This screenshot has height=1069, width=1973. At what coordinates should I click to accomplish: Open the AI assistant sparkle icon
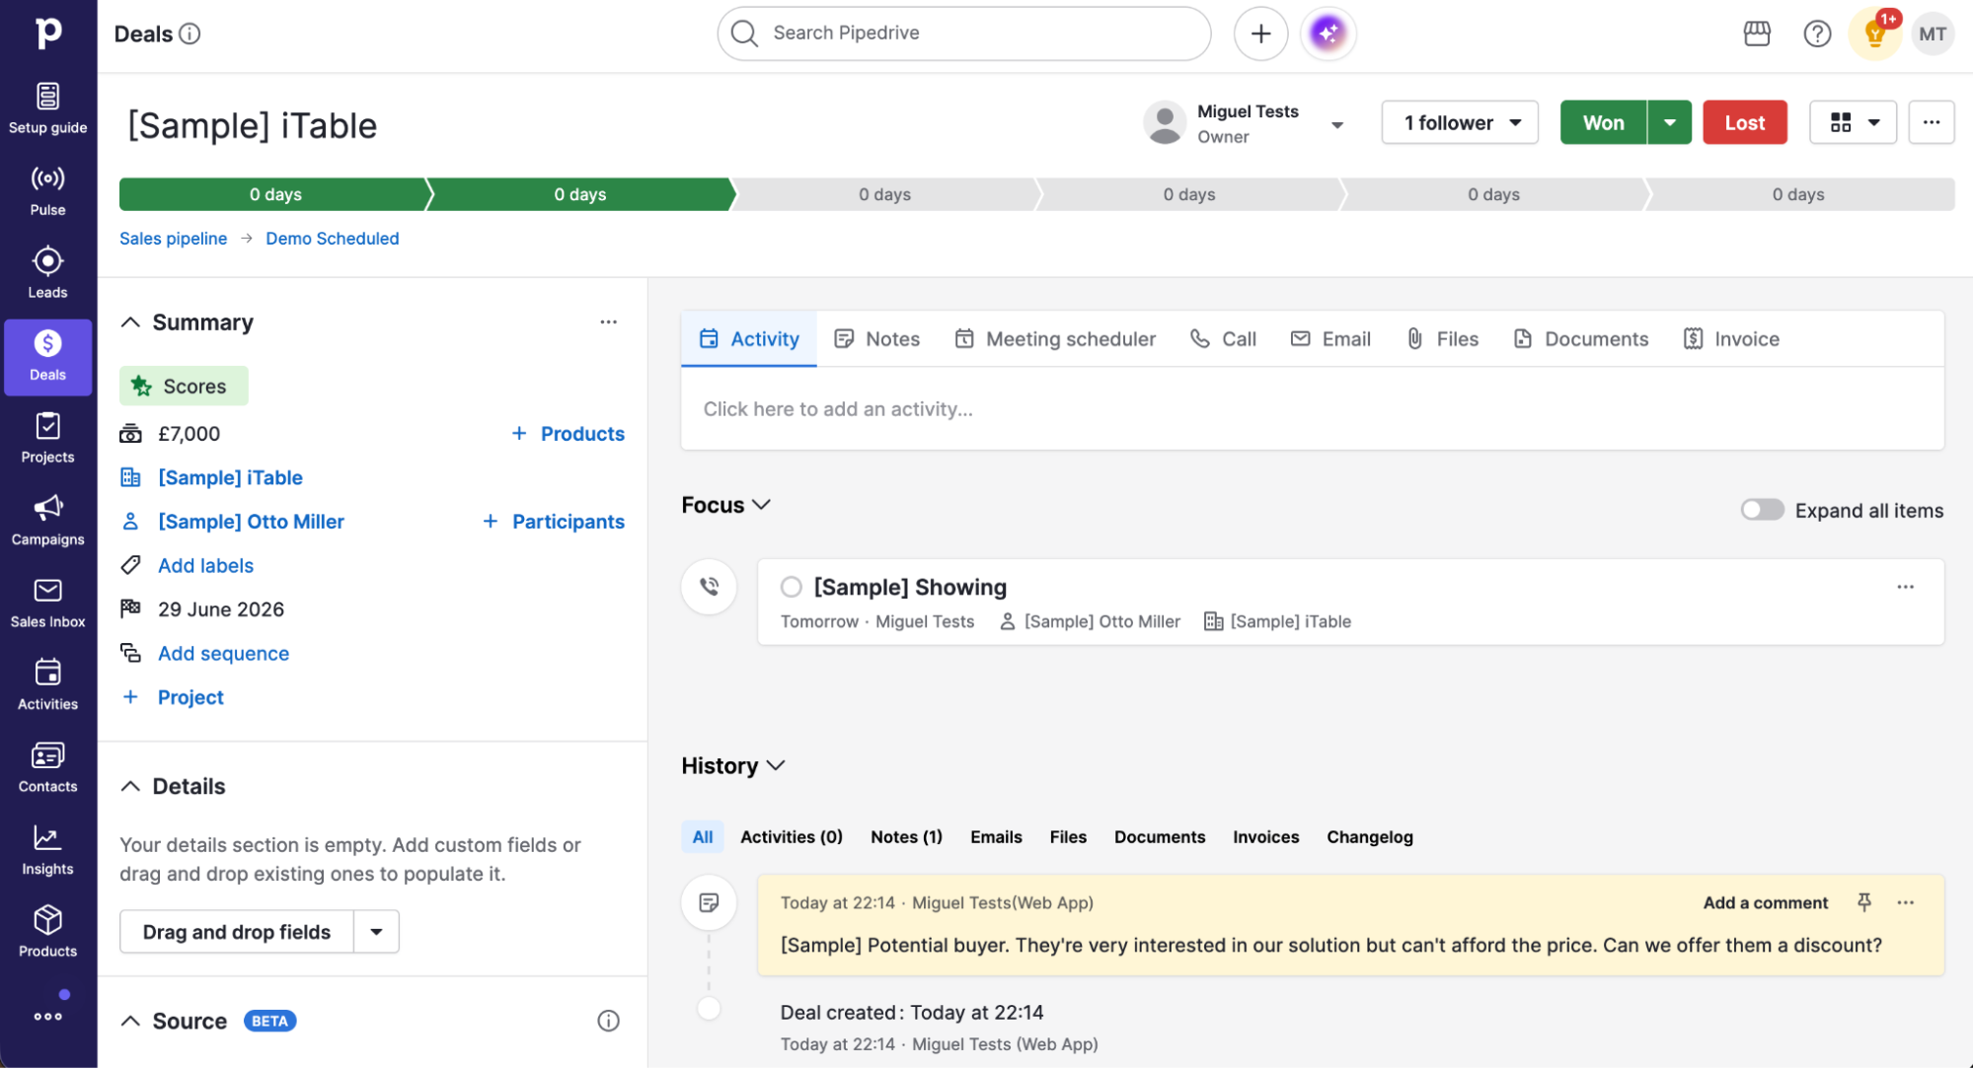1328,34
